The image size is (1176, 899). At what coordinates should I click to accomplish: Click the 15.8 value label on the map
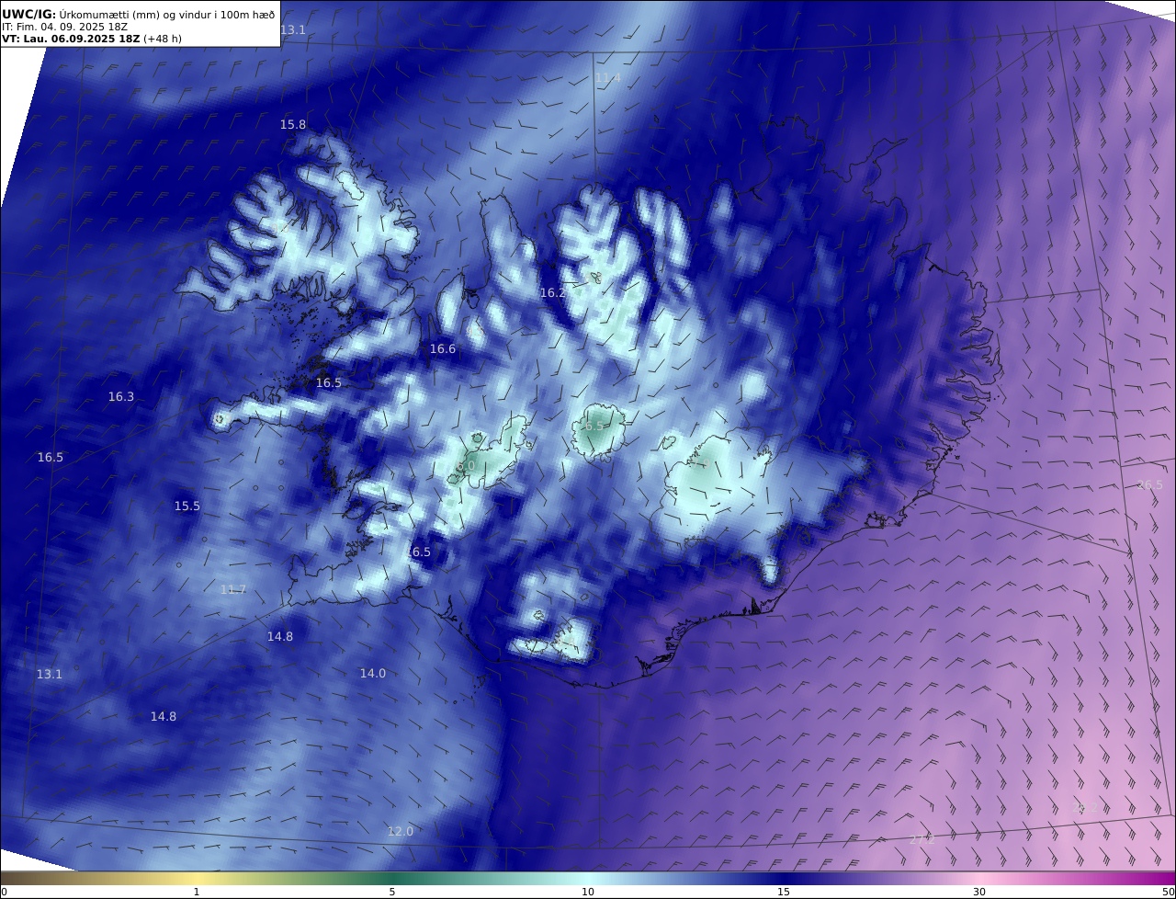[x=293, y=124]
